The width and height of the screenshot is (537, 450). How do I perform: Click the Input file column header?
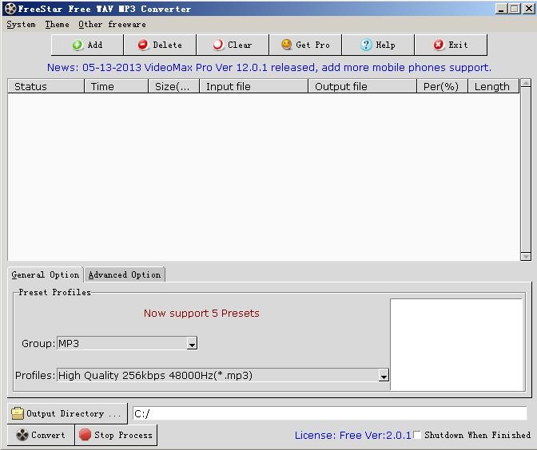pos(253,86)
